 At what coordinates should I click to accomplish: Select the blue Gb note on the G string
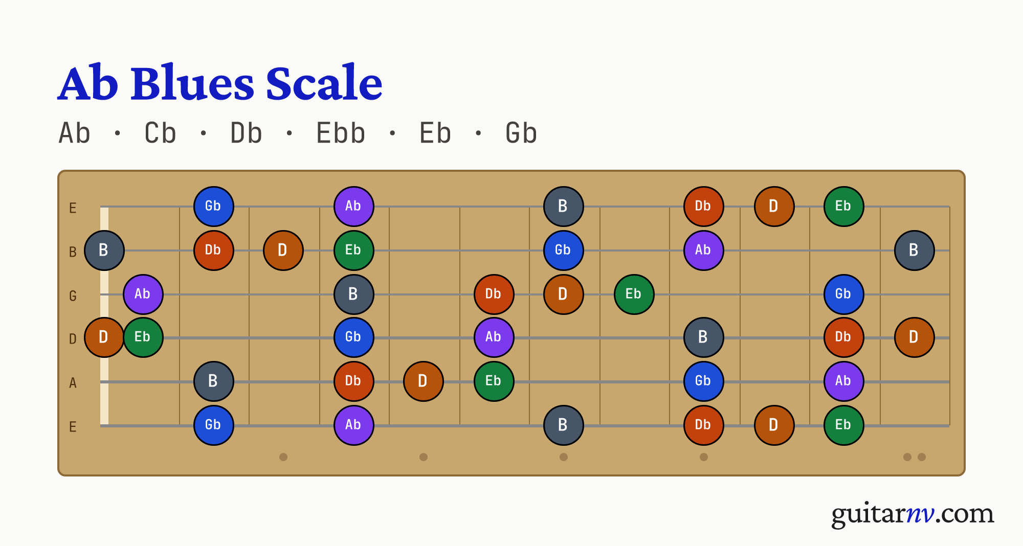[x=843, y=294]
